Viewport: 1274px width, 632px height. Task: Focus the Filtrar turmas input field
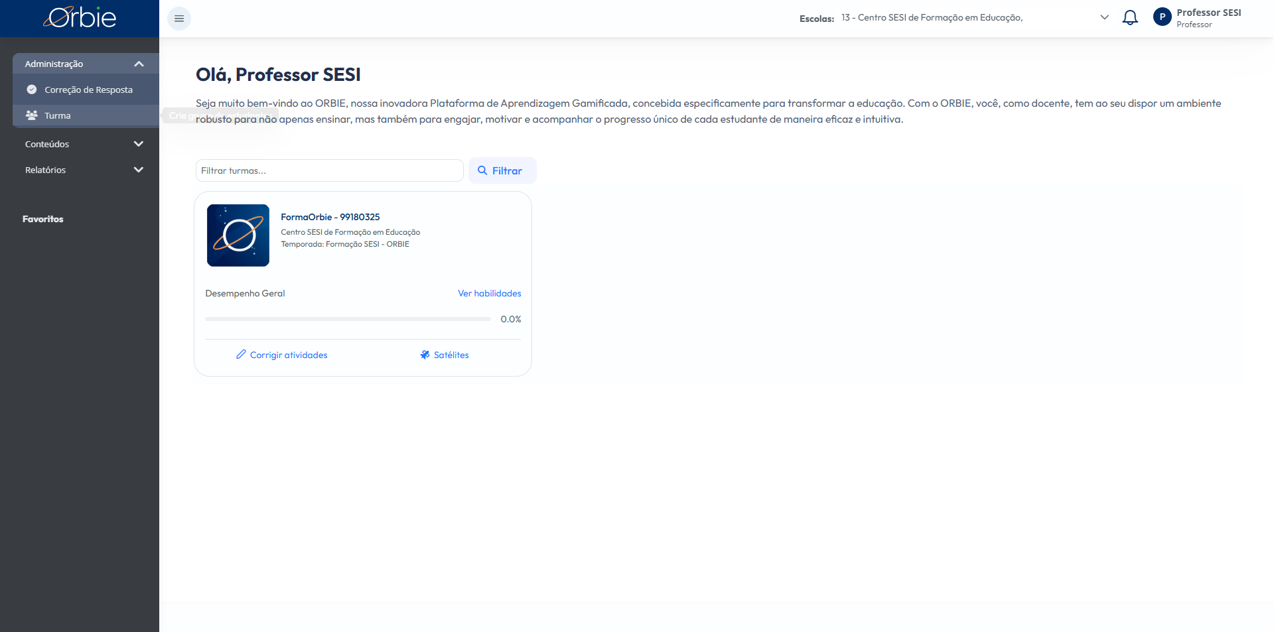click(329, 170)
